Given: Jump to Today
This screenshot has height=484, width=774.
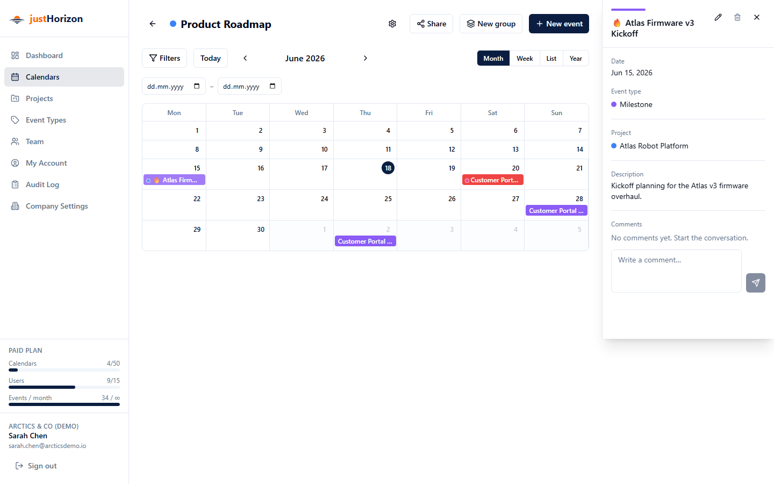Looking at the screenshot, I should (211, 58).
